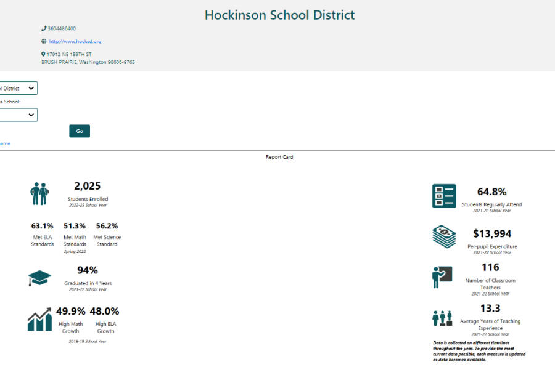The width and height of the screenshot is (555, 367).
Task: Click the Per-pupil Expenditure label
Action: coord(492,246)
